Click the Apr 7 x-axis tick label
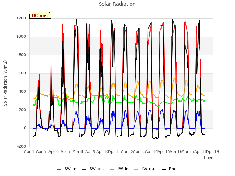Screen dimensions: 235x176 click(x=66, y=151)
